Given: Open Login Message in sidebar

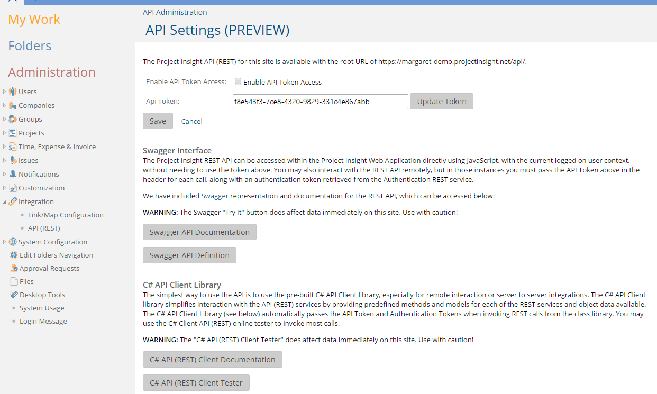Looking at the screenshot, I should [x=43, y=321].
